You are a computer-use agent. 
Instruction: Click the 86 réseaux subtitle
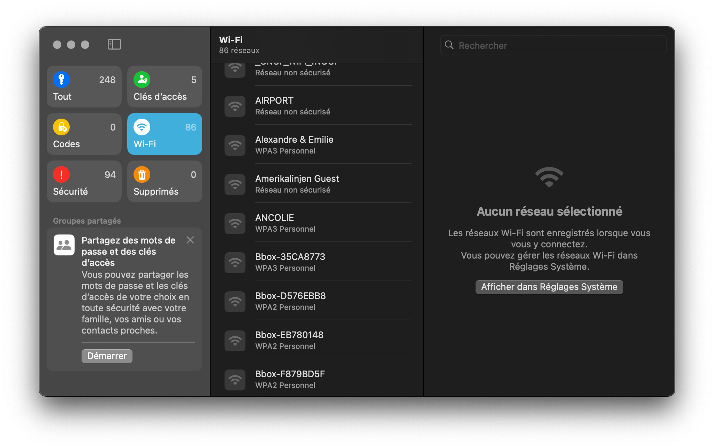(239, 51)
